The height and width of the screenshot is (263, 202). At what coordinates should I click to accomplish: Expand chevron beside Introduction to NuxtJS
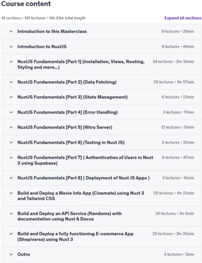click(x=11, y=47)
